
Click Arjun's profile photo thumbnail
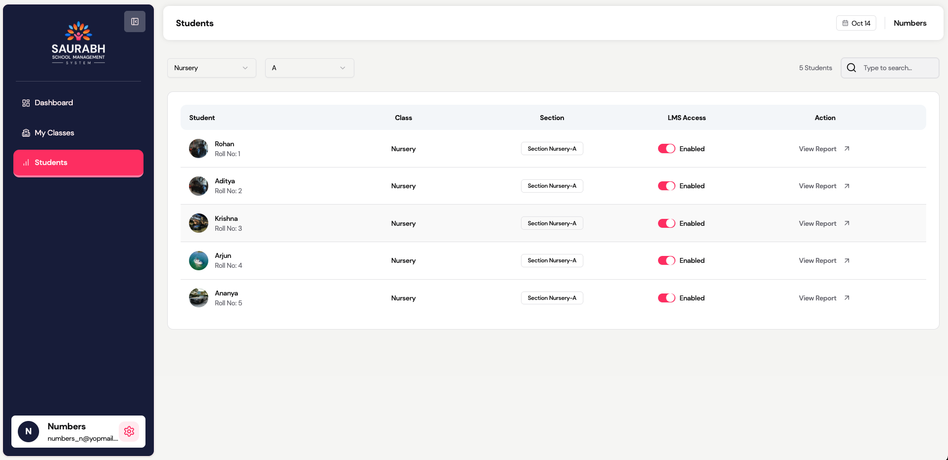(198, 260)
